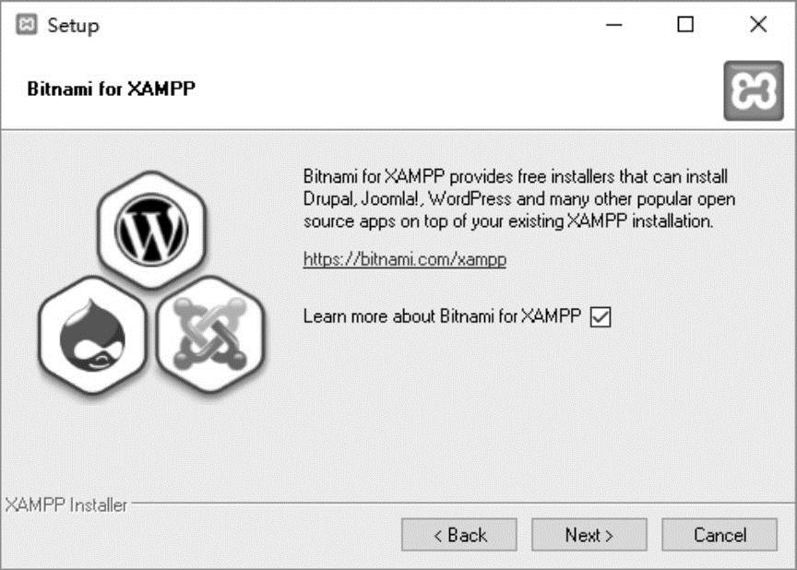
Task: Close the Setup window
Action: [758, 24]
